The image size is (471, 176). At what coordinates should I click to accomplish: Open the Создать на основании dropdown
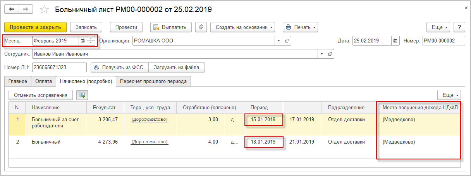242,27
